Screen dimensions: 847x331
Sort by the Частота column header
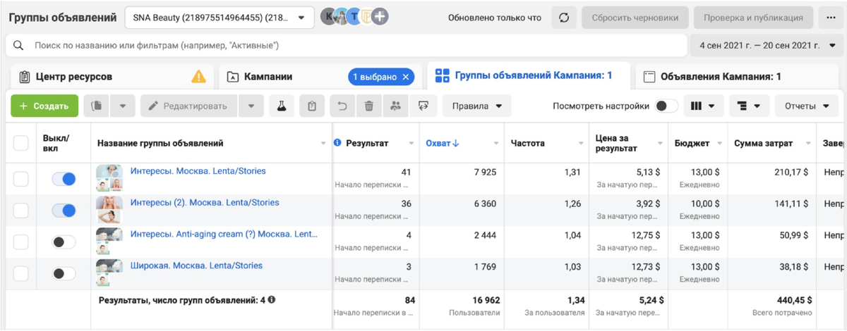(x=528, y=143)
